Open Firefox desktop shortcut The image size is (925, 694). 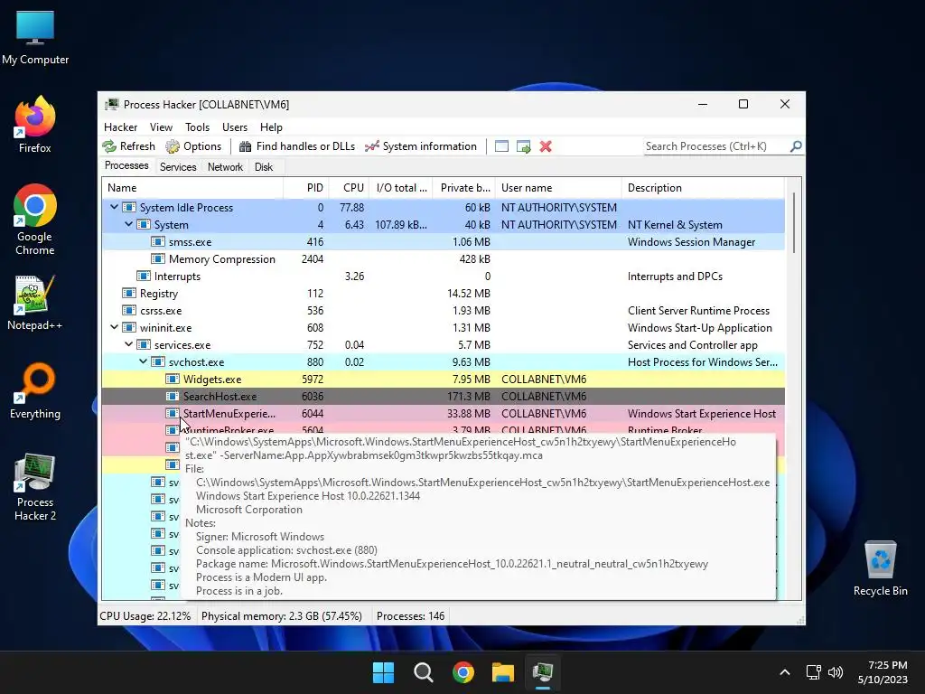(x=35, y=125)
